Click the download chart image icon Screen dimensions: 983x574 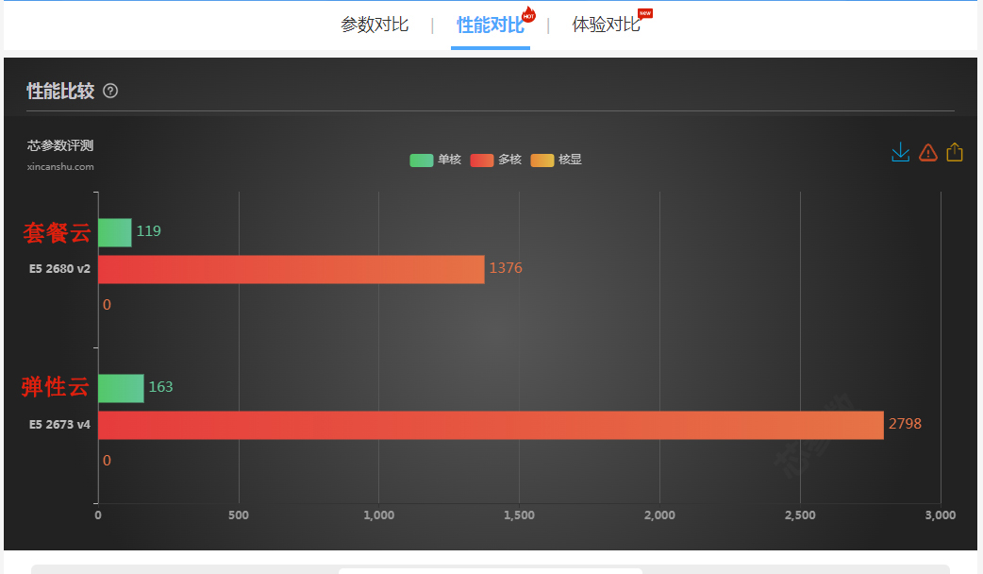[x=900, y=152]
